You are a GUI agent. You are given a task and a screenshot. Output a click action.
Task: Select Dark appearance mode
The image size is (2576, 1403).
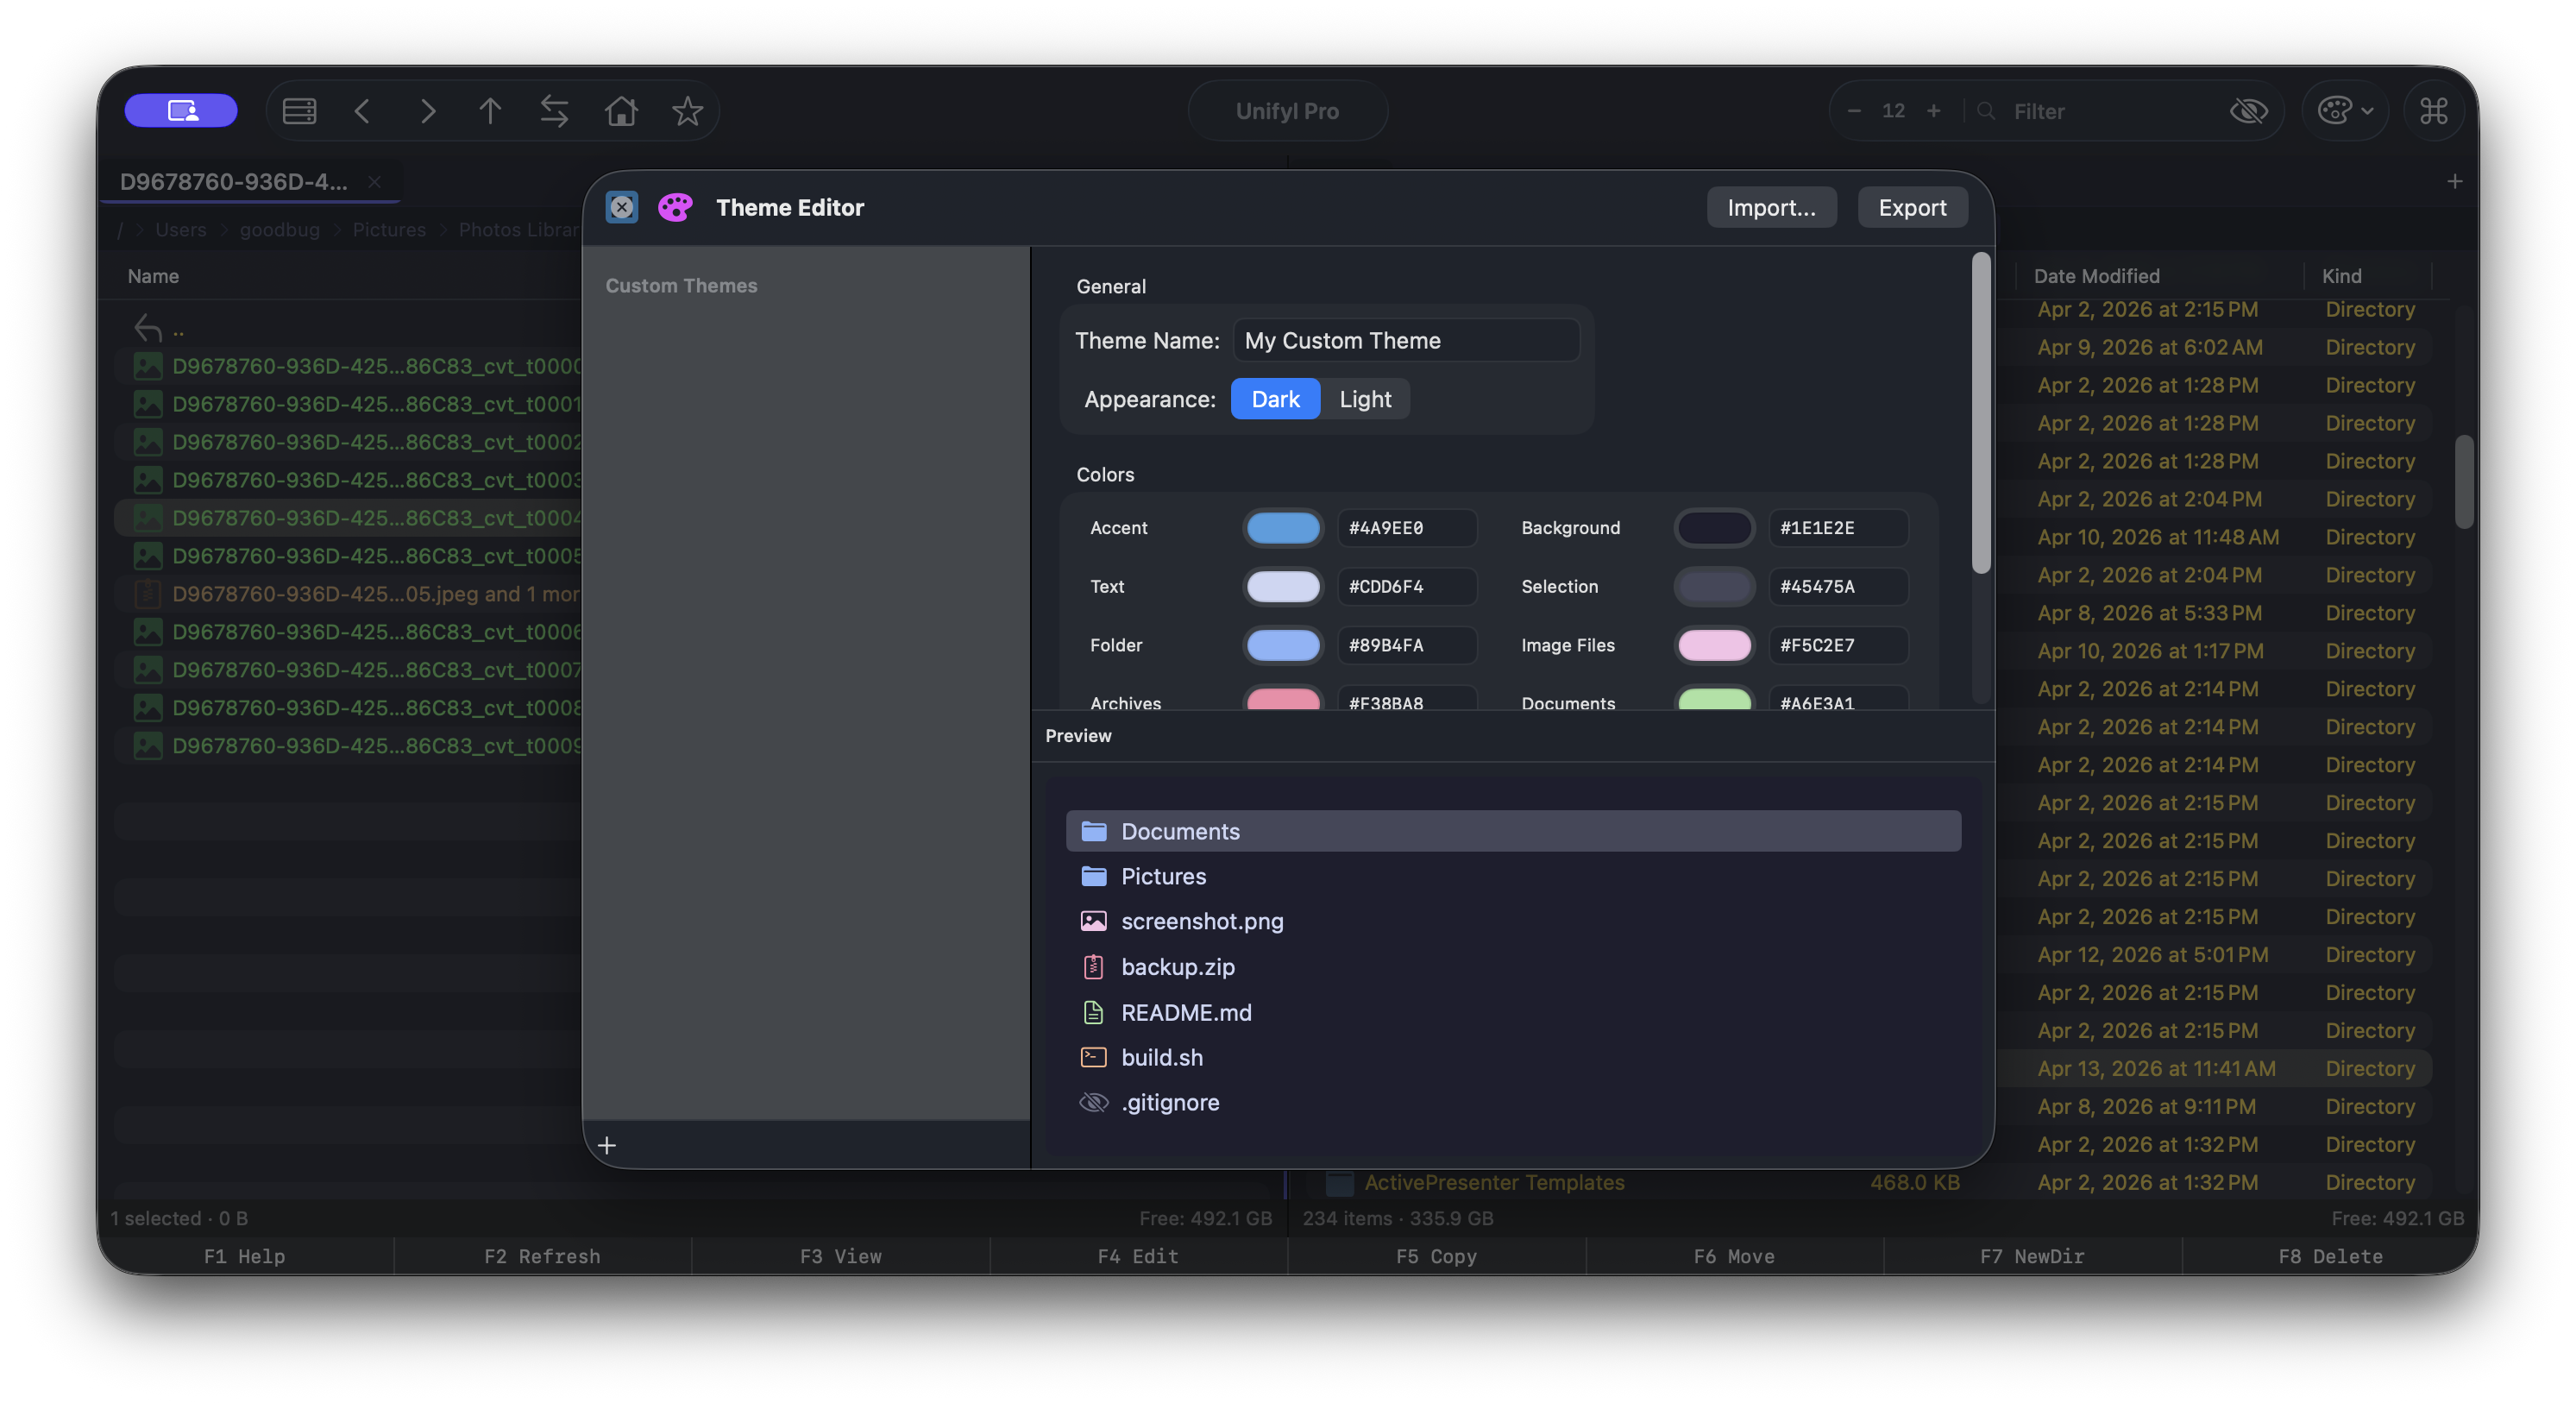click(x=1275, y=398)
